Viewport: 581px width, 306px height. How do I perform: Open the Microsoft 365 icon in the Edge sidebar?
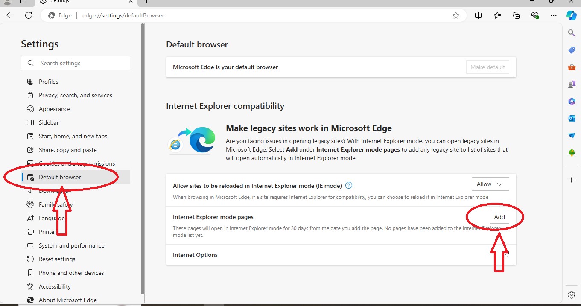[x=572, y=101]
